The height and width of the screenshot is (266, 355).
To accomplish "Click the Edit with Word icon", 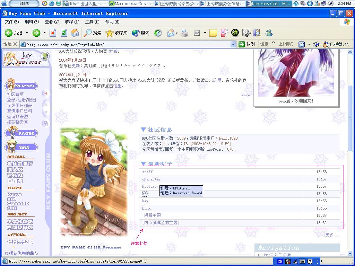I will coord(197,33).
